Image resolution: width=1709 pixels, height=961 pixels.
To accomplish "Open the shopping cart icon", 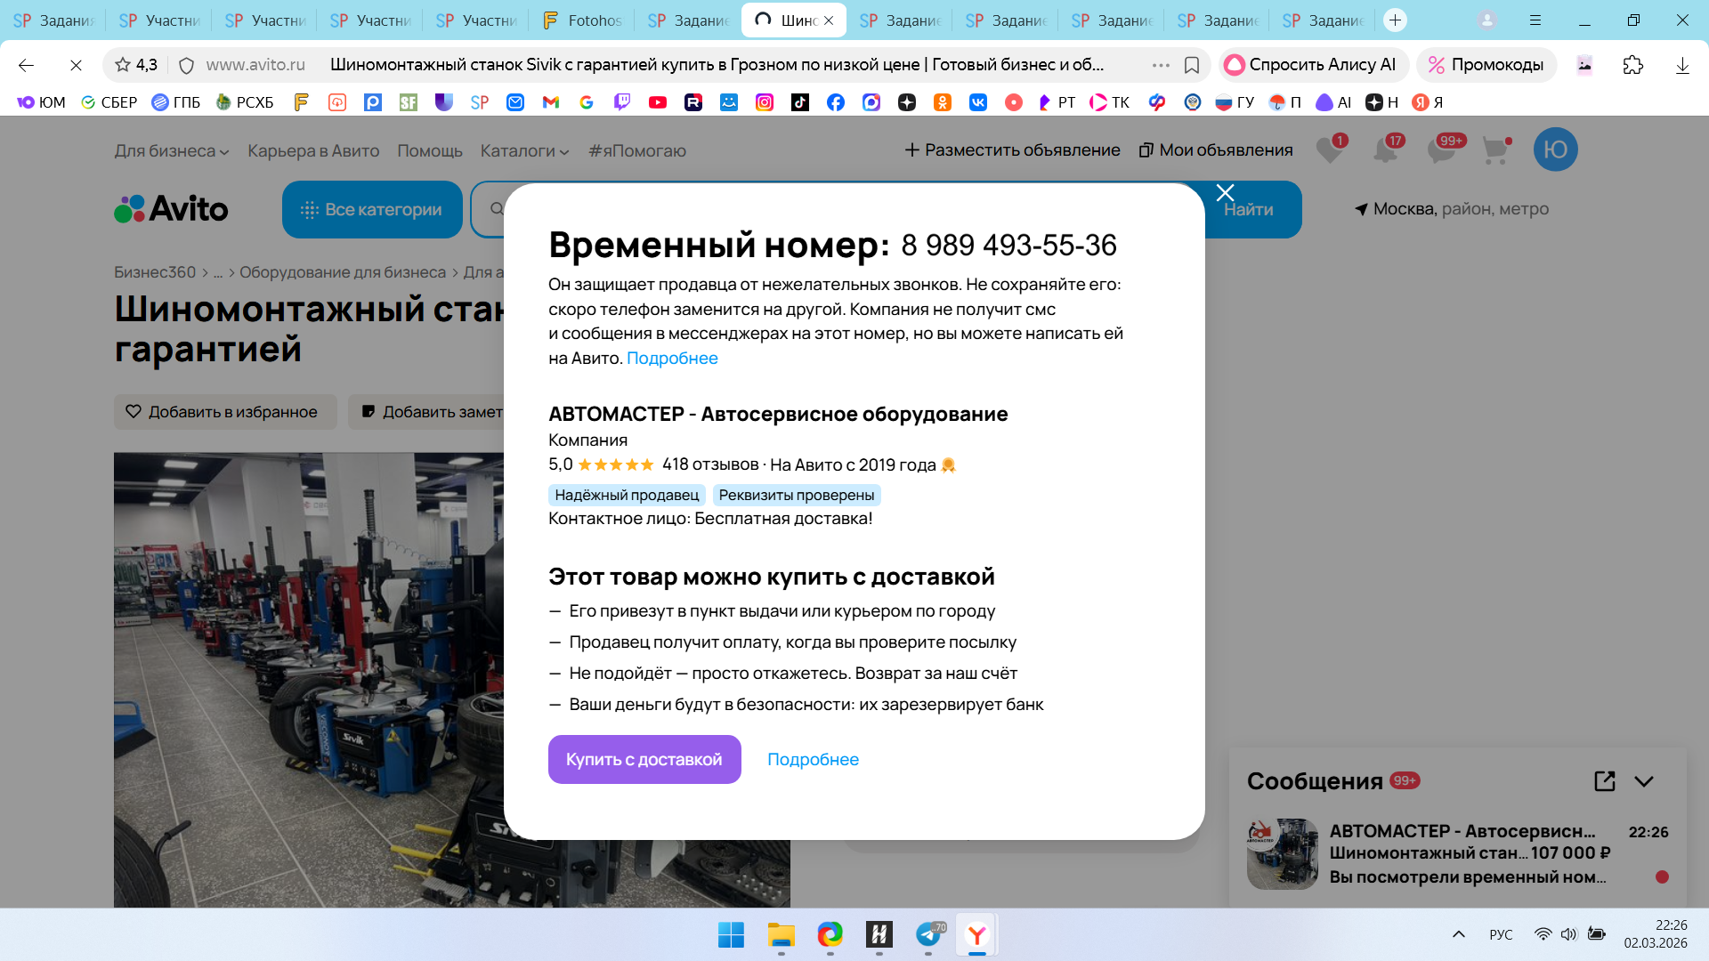I will click(x=1496, y=149).
